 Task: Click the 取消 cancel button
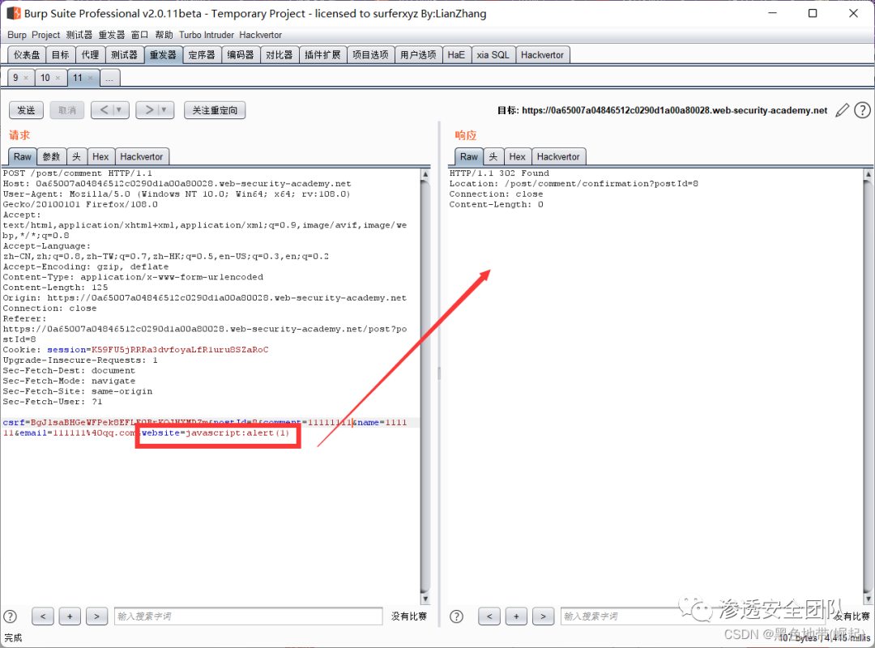[67, 110]
